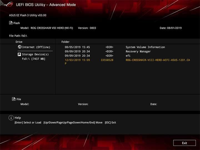Viewport: 200px width, 150px height.
Task: Click the Drive column header
Action: coord(19,42)
